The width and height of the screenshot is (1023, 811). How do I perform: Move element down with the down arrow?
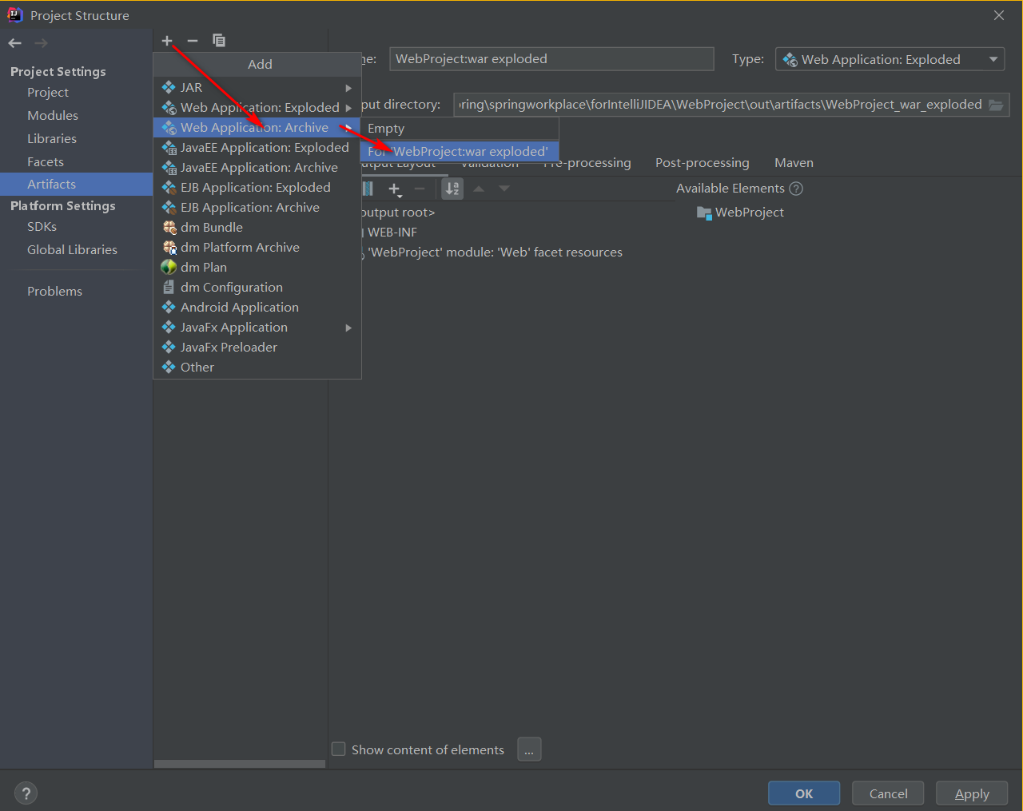504,189
